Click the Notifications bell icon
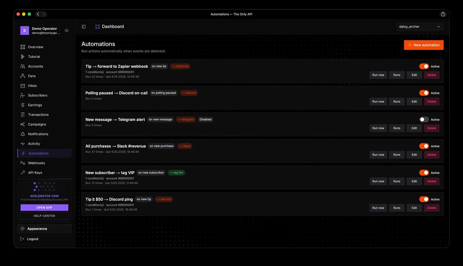The image size is (463, 266). pos(23,134)
